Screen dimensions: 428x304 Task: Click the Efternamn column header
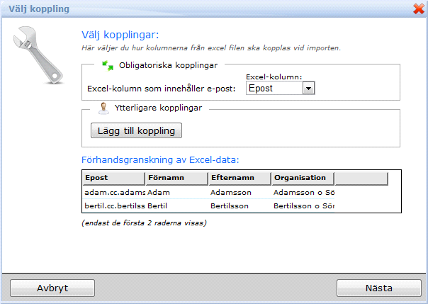239,178
